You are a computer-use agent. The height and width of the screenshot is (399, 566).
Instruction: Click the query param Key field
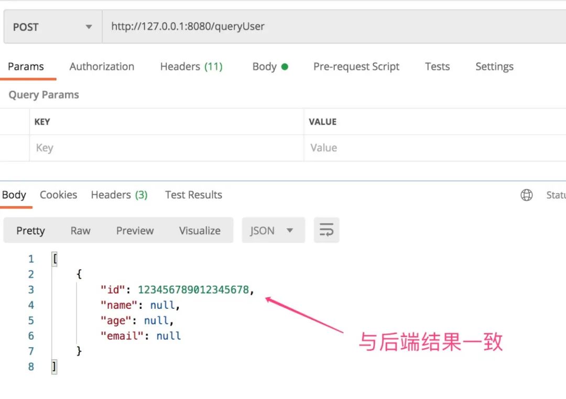pos(166,148)
